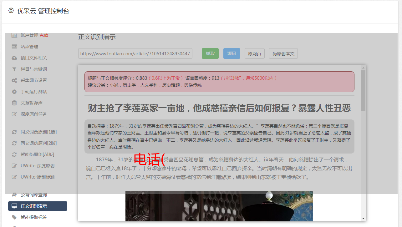Select 手动运行测试 menu entry
Screen dimensions: 402x227
click(34, 92)
